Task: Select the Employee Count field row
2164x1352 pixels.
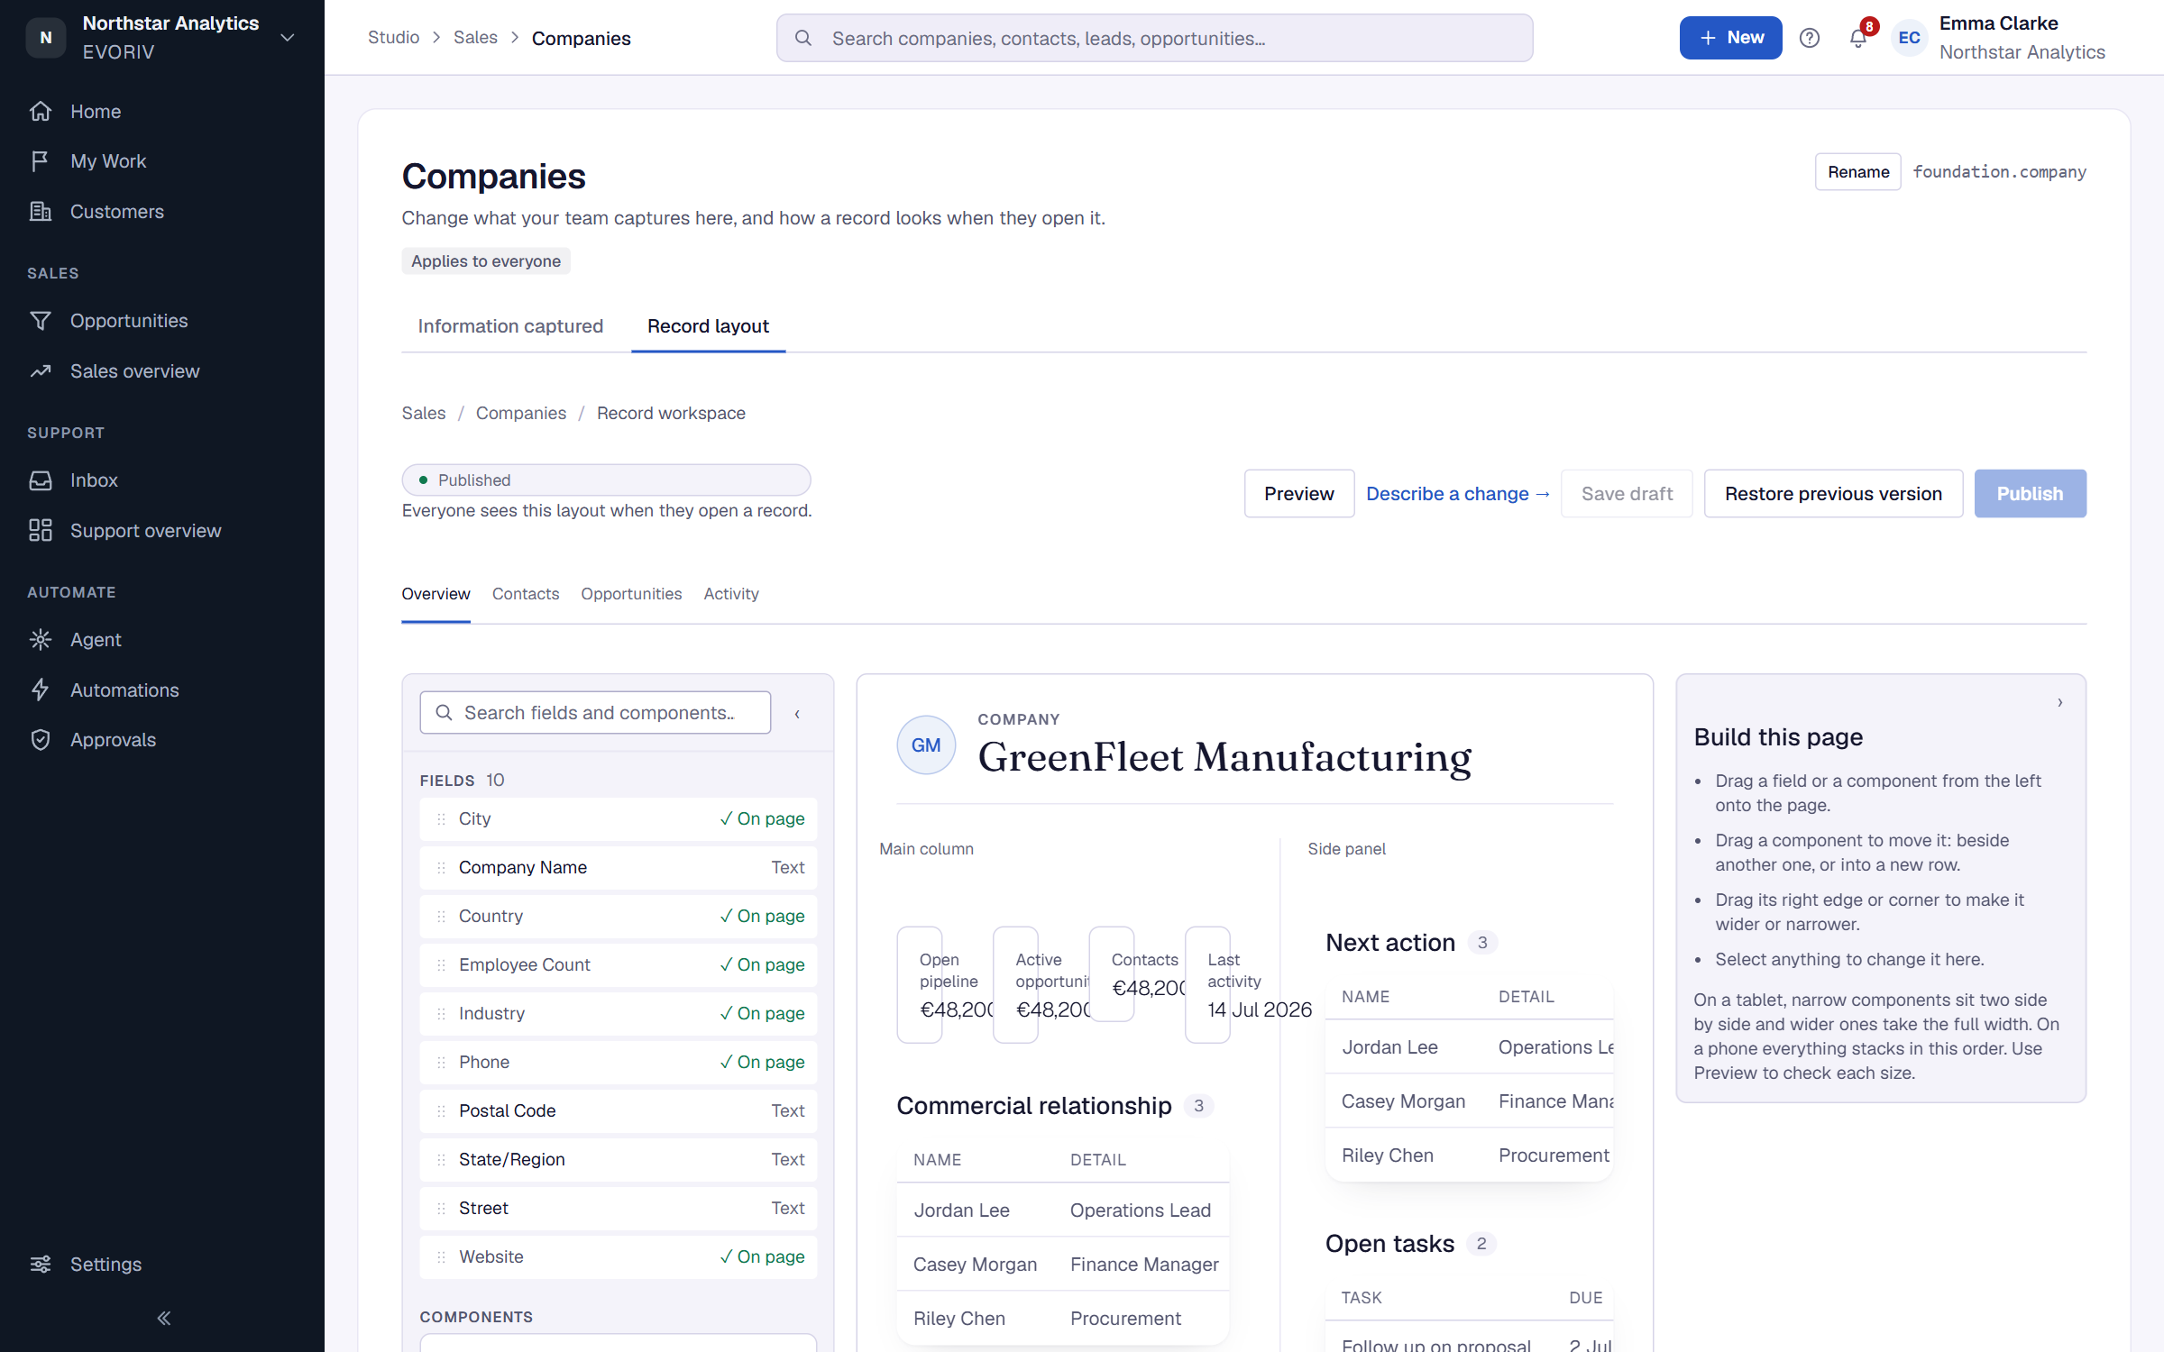Action: point(619,965)
